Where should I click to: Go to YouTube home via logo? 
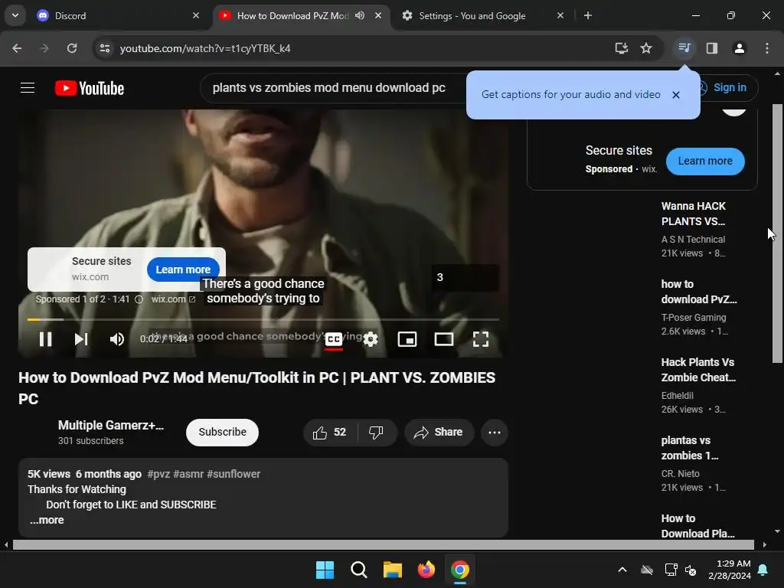pyautogui.click(x=90, y=88)
